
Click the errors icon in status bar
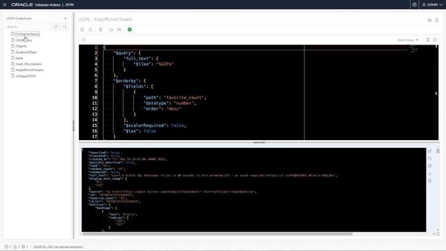pos(6,247)
